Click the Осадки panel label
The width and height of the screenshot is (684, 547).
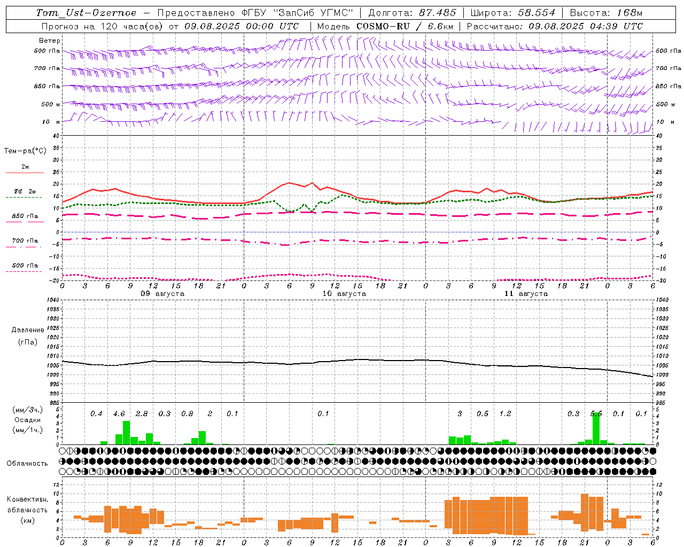pos(27,420)
